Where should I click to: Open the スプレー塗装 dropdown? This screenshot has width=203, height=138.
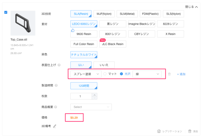click(x=86, y=74)
